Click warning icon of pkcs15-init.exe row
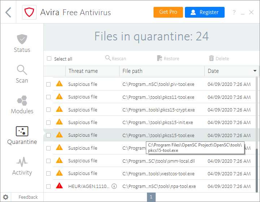The width and height of the screenshot is (260, 202). pos(59,122)
